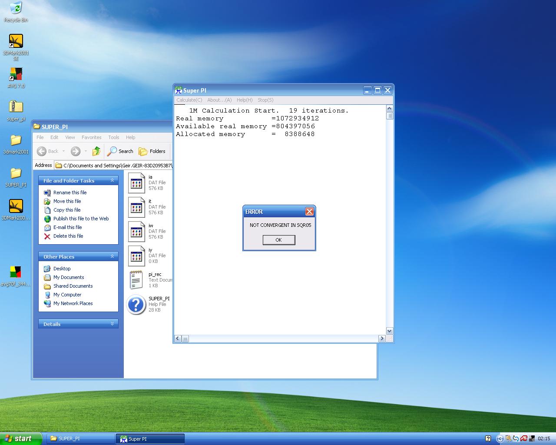Click the Explorer address bar path field

(x=113, y=165)
